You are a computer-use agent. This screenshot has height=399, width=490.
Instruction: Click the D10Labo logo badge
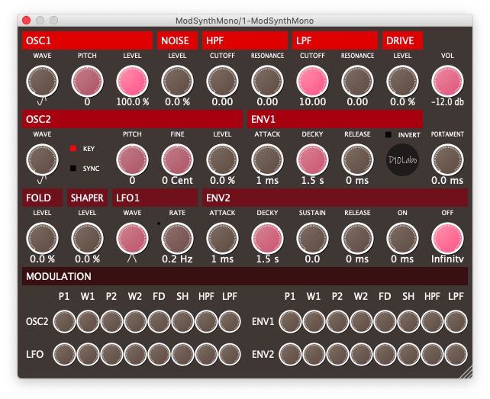[x=403, y=159]
